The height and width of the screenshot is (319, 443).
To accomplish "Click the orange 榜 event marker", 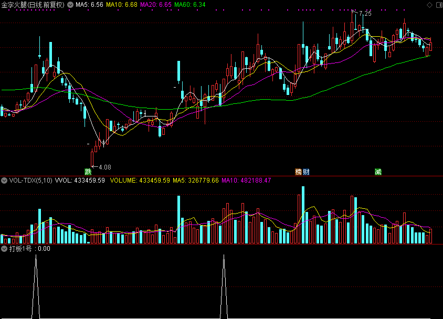I will [x=298, y=172].
